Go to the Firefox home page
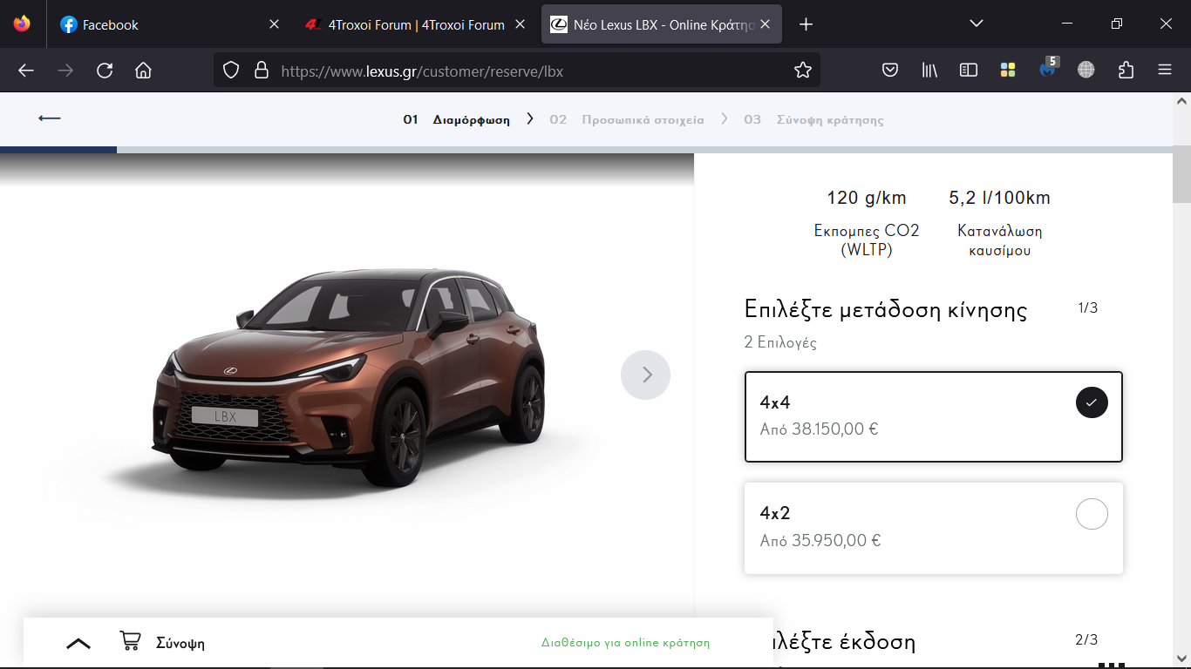Viewport: 1191px width, 669px height. (x=144, y=71)
